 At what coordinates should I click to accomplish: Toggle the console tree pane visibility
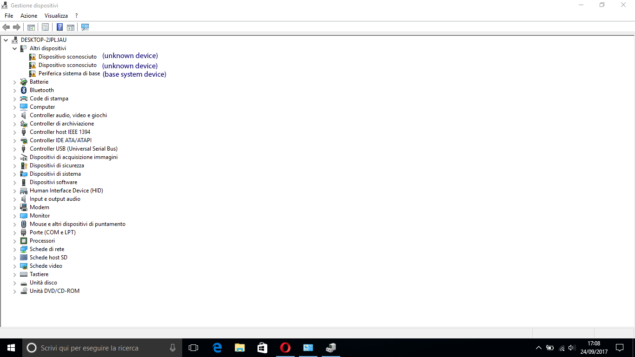pyautogui.click(x=31, y=27)
